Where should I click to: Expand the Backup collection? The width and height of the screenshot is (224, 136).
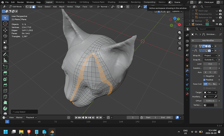(190, 21)
